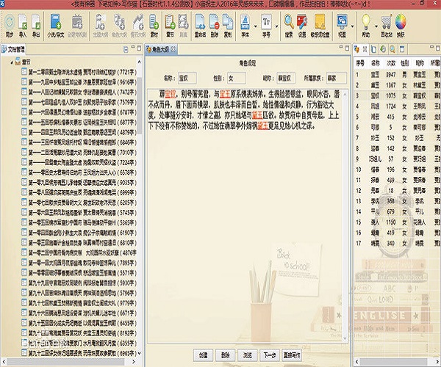Open the window icon tab in right panel

pos(402,49)
